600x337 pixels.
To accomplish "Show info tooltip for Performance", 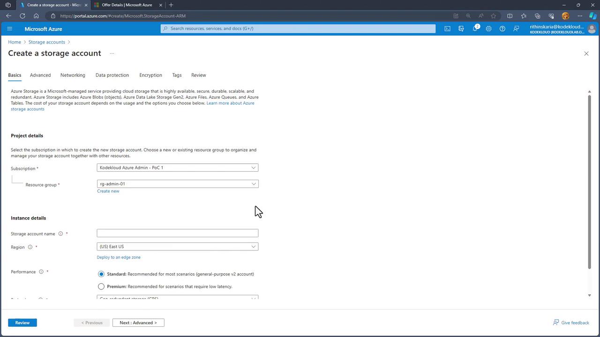I will pos(41,272).
